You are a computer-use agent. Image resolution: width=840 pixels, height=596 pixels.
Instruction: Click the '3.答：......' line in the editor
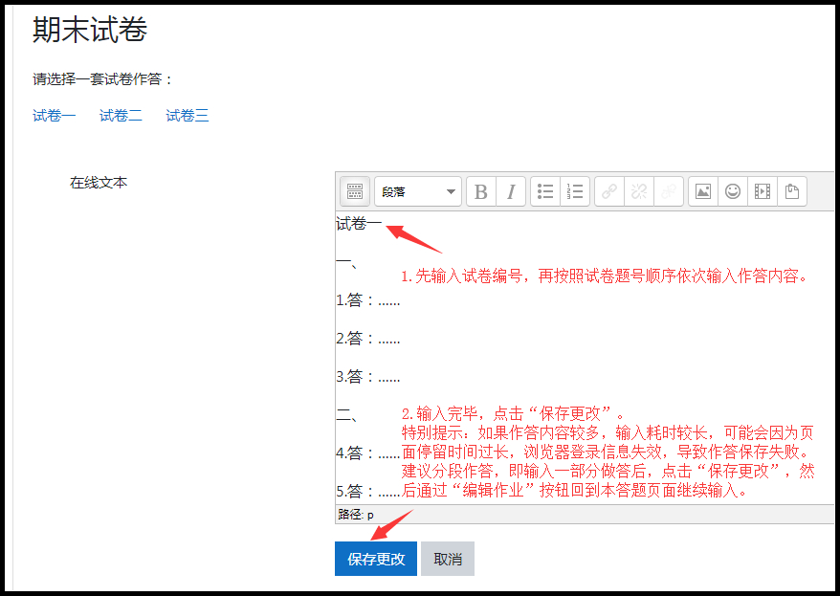[368, 377]
